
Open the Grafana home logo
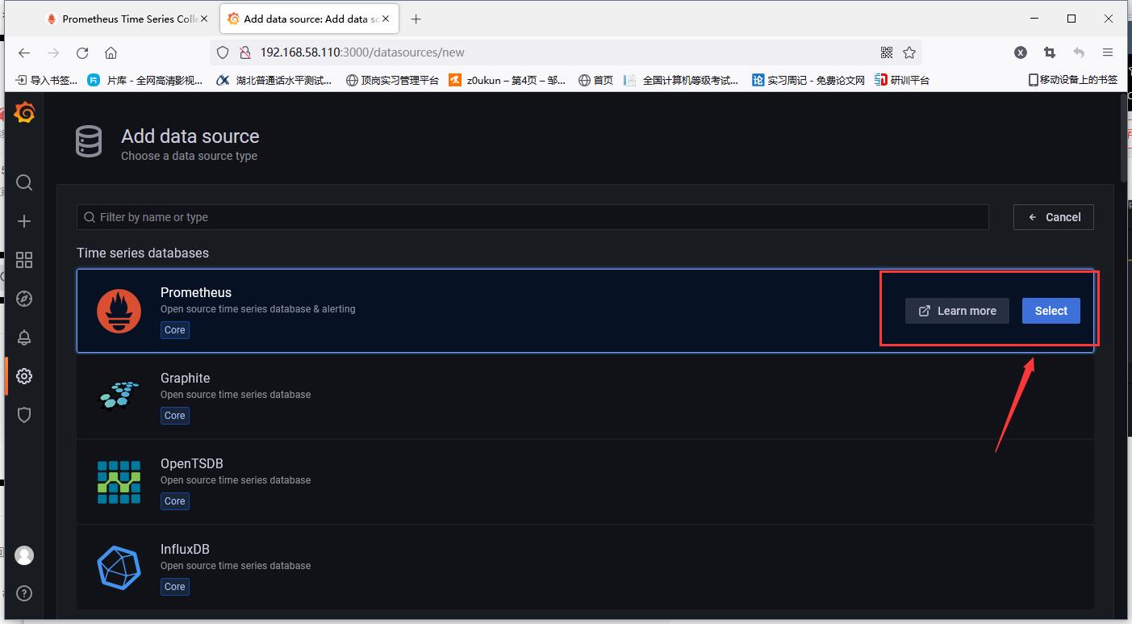[24, 113]
